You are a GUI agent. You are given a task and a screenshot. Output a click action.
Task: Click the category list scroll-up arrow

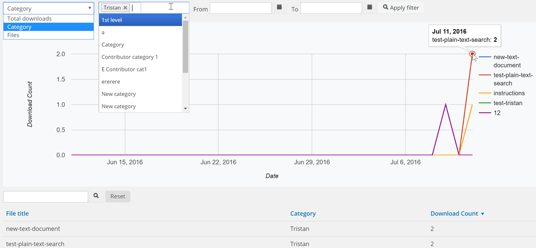(x=185, y=17)
